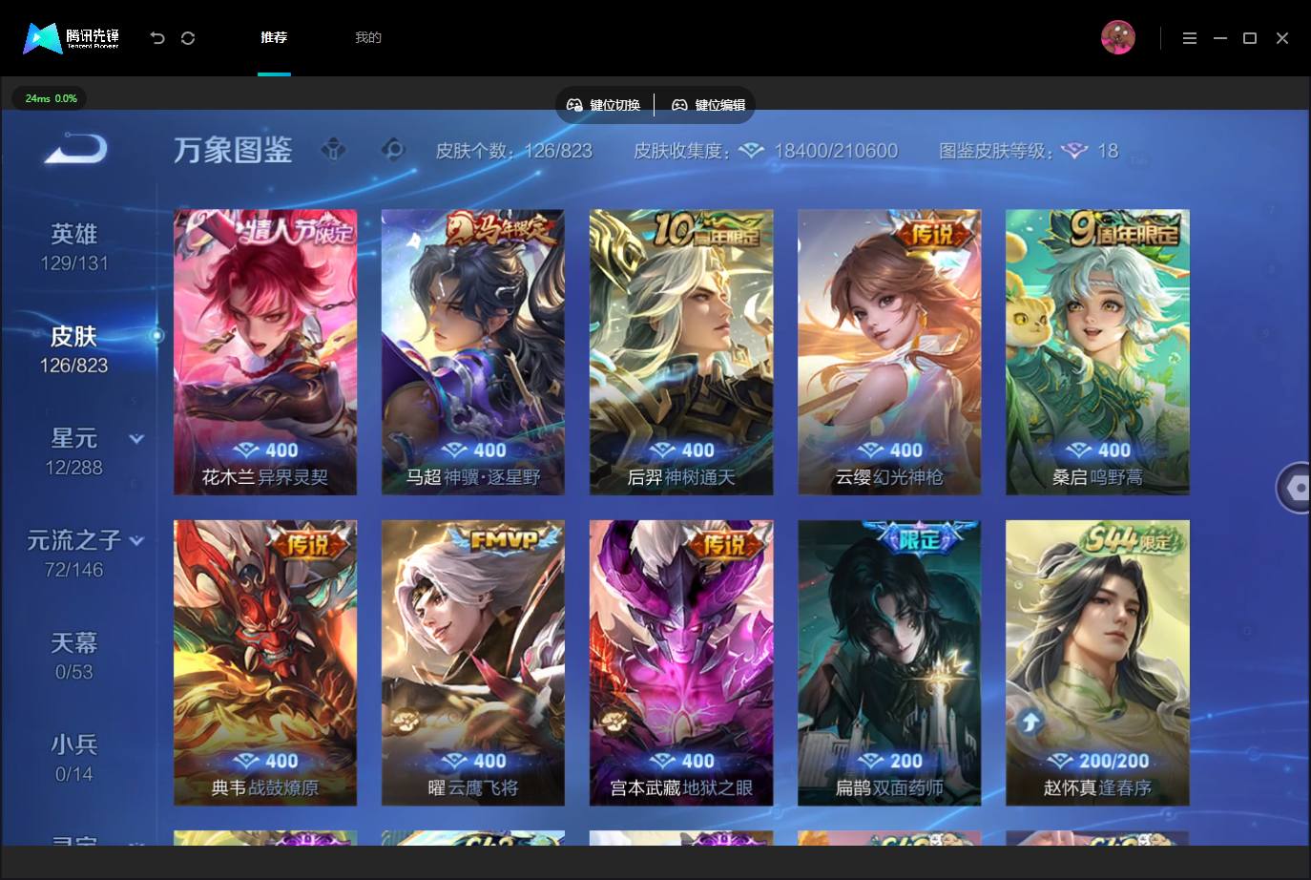This screenshot has height=880, width=1311.
Task: Click the 万象图鉴 title text
Action: [233, 151]
